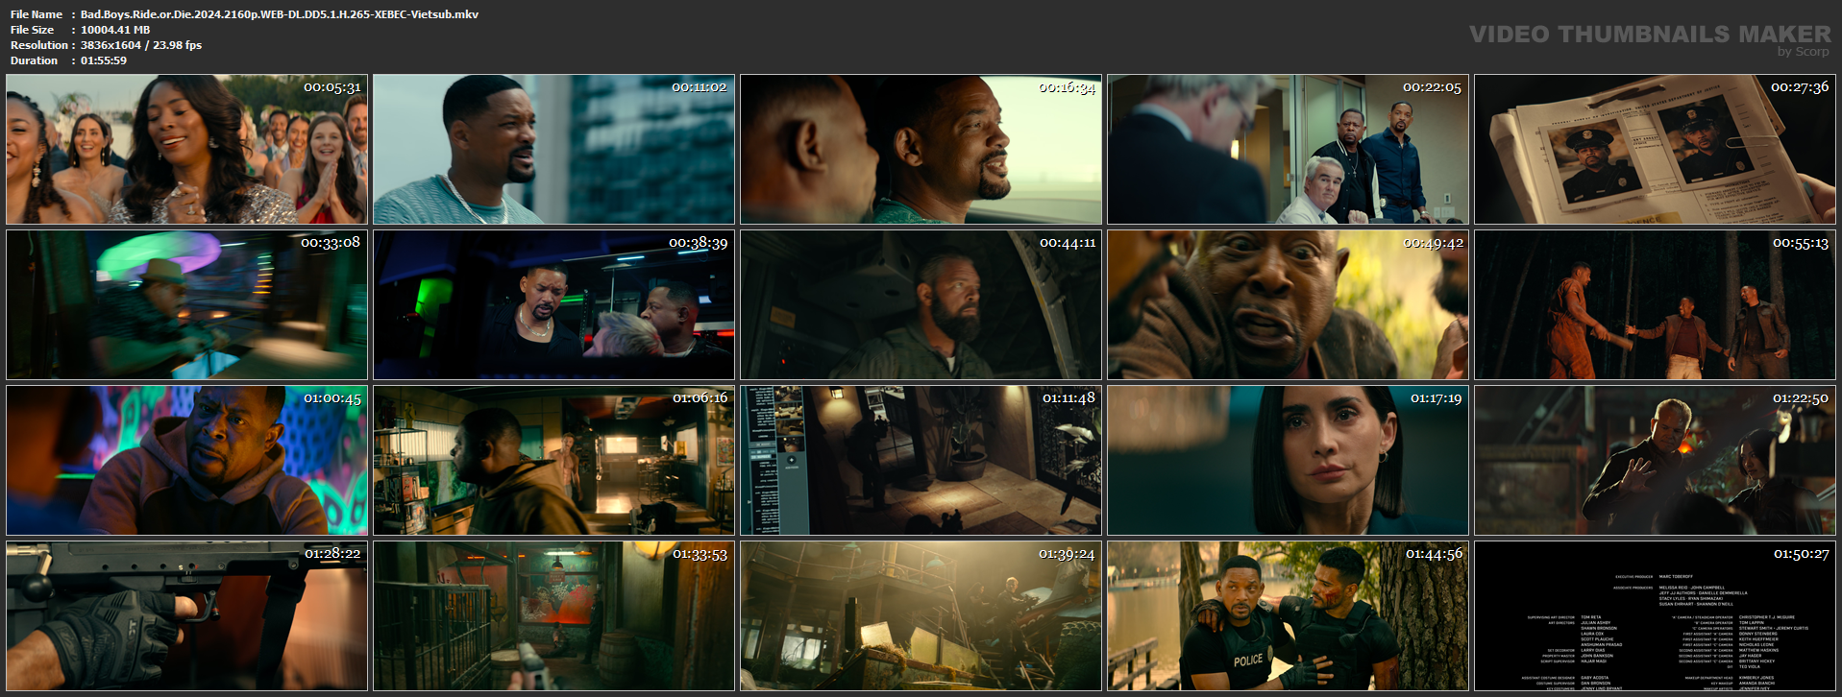The width and height of the screenshot is (1842, 697).
Task: Click the file name Bad.Boys.Ride.or.Die text
Action: 280,14
